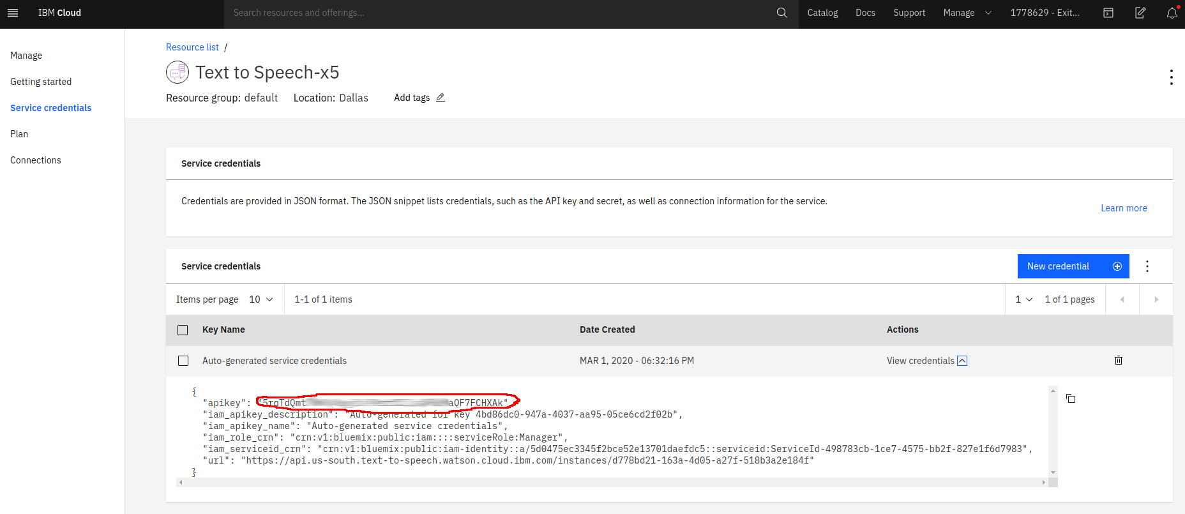Go to the previous page of credentials
Image resolution: width=1185 pixels, height=514 pixels.
click(1122, 299)
